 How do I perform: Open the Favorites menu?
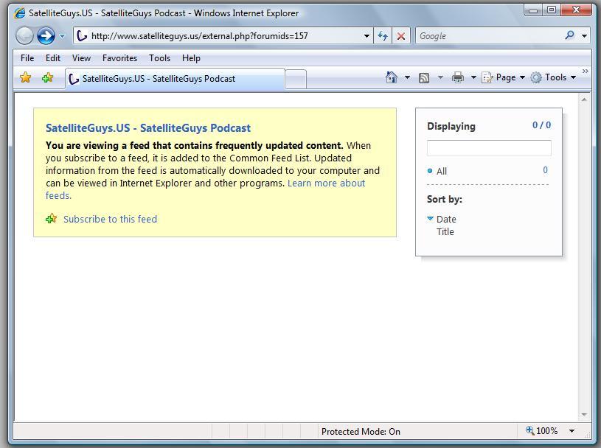pos(119,57)
